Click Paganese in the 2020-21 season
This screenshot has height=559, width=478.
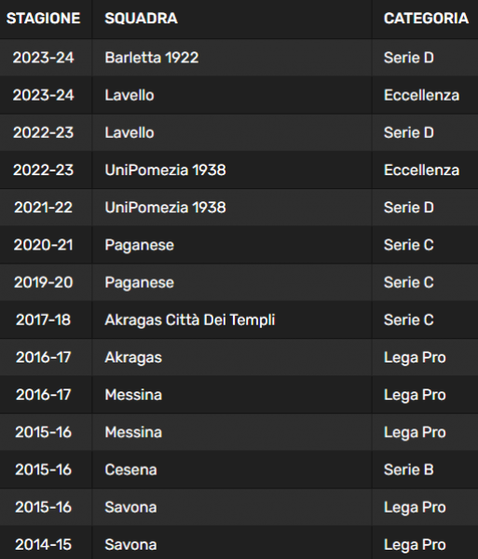point(140,245)
